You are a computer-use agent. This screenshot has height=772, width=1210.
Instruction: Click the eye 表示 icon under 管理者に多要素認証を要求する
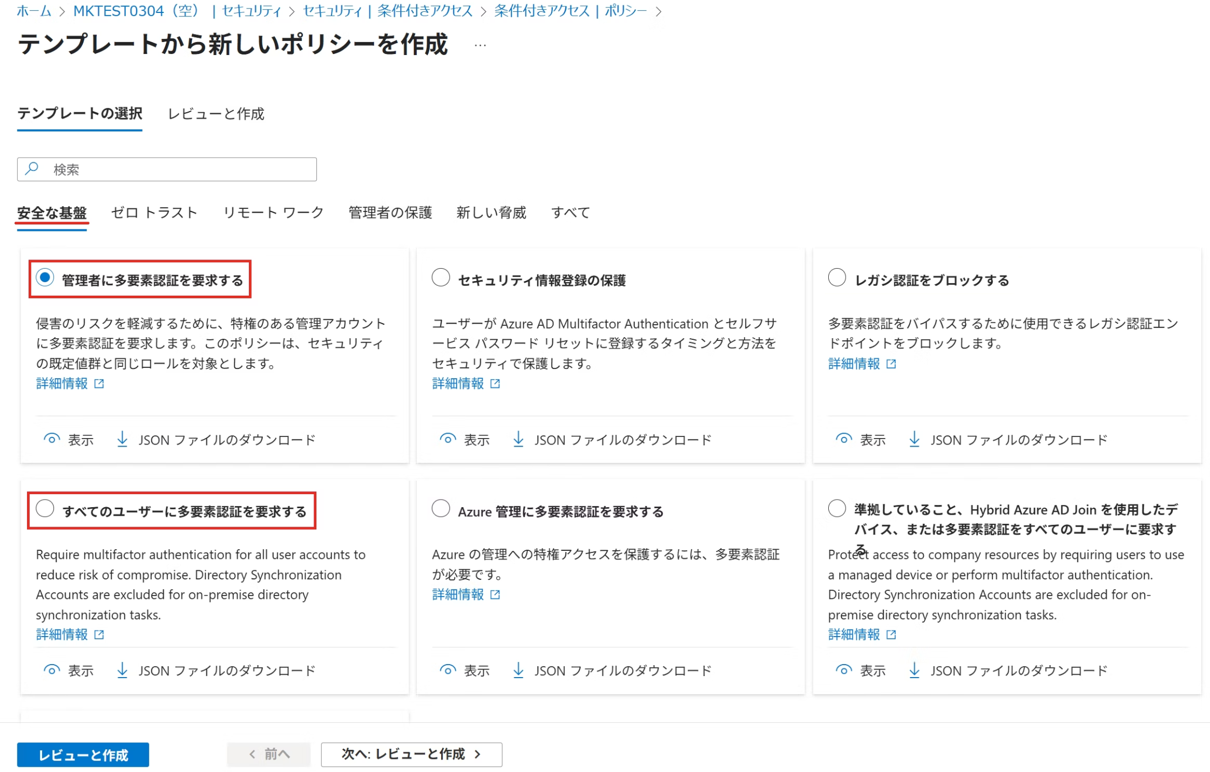52,439
